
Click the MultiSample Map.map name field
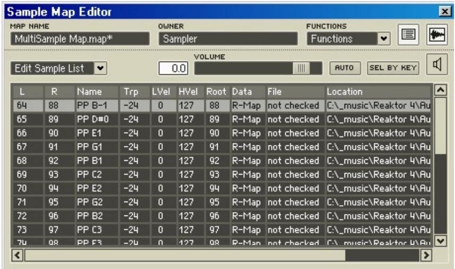point(80,39)
